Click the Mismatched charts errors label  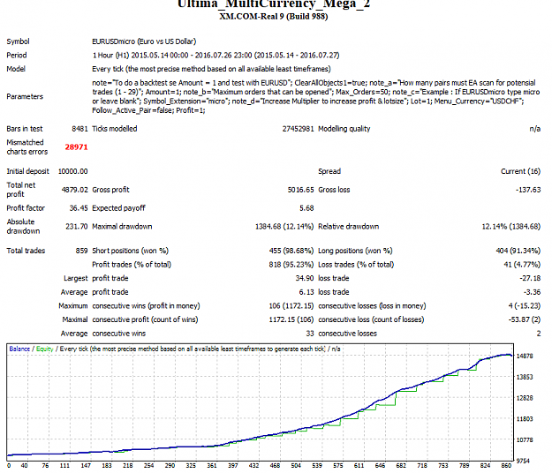pos(27,147)
